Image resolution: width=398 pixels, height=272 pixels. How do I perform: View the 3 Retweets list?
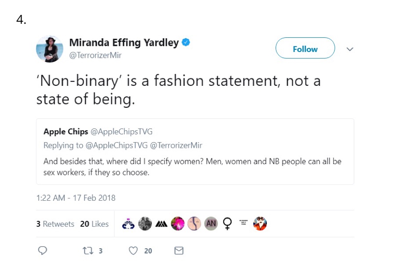55,224
